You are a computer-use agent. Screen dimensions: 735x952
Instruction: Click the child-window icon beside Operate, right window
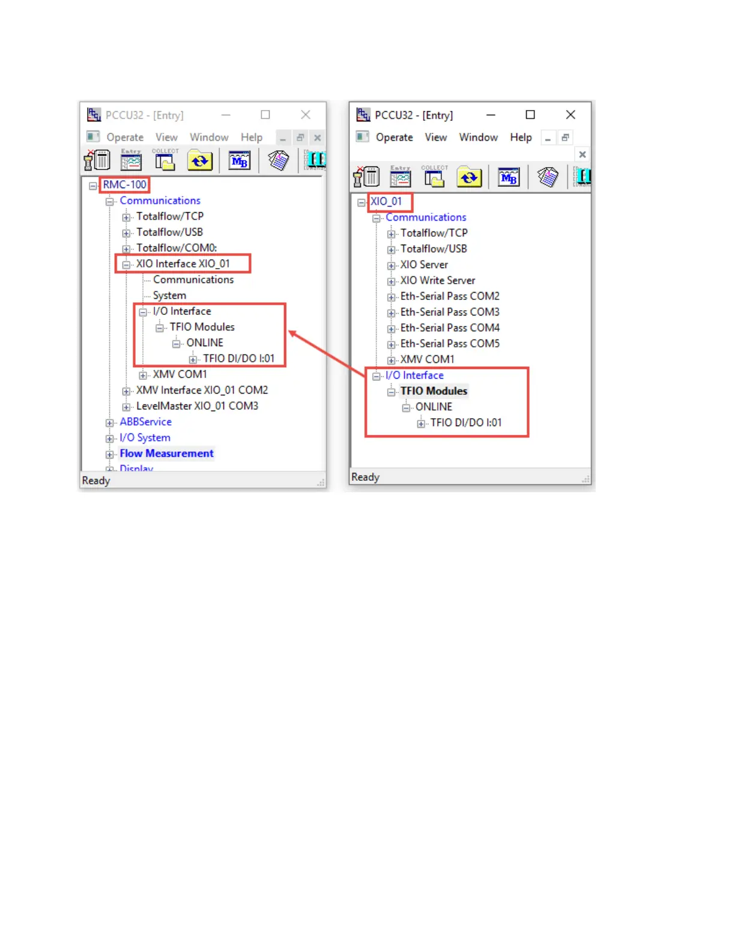coord(362,136)
